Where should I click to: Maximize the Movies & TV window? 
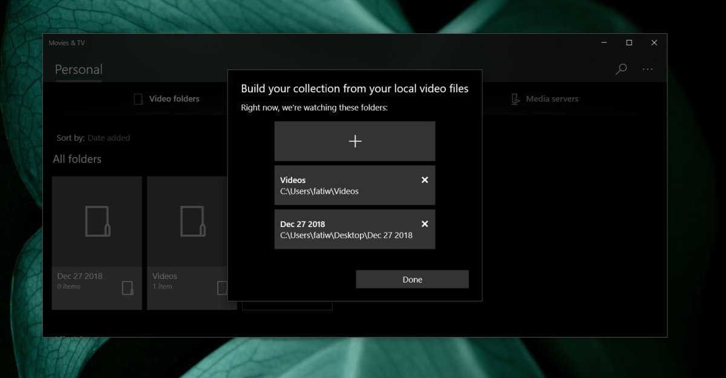tap(629, 43)
